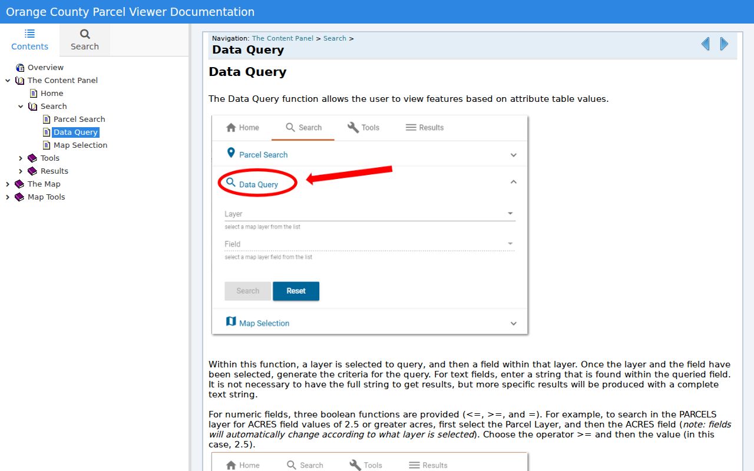Screen dimensions: 754x471
Task: Click the closed book icon beside Map Tools
Action: click(20, 197)
